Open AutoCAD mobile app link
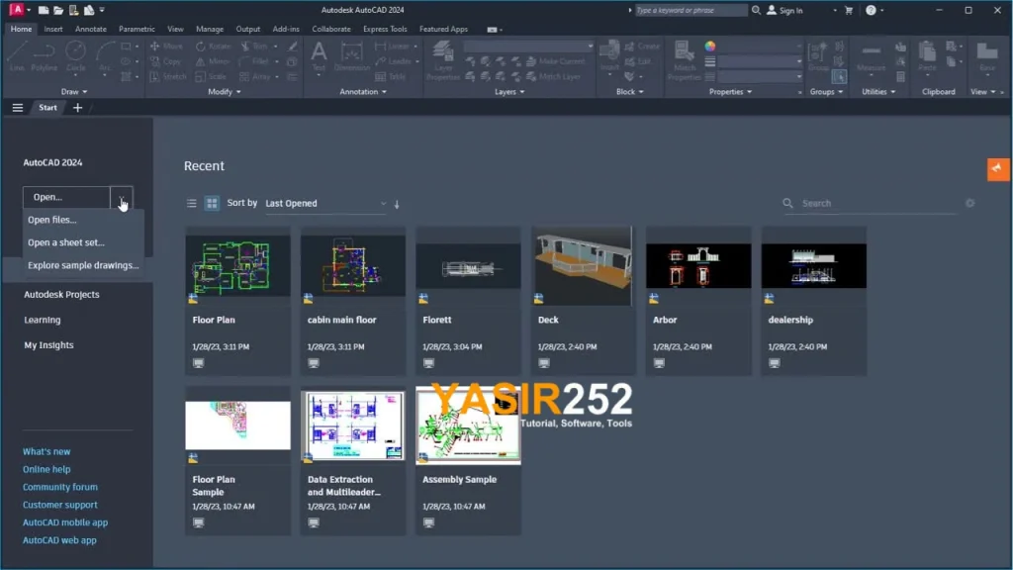 [65, 522]
